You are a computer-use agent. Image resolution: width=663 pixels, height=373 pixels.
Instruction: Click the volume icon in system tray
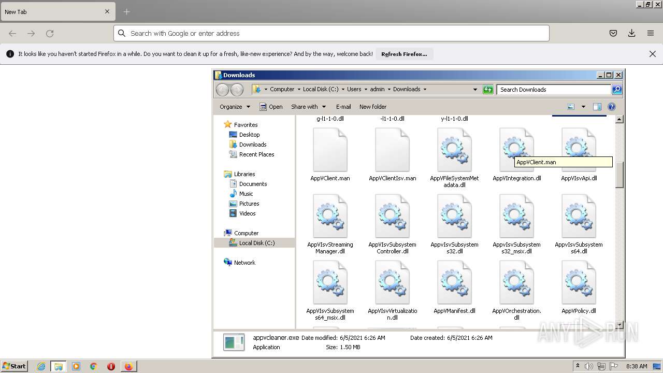click(x=589, y=366)
